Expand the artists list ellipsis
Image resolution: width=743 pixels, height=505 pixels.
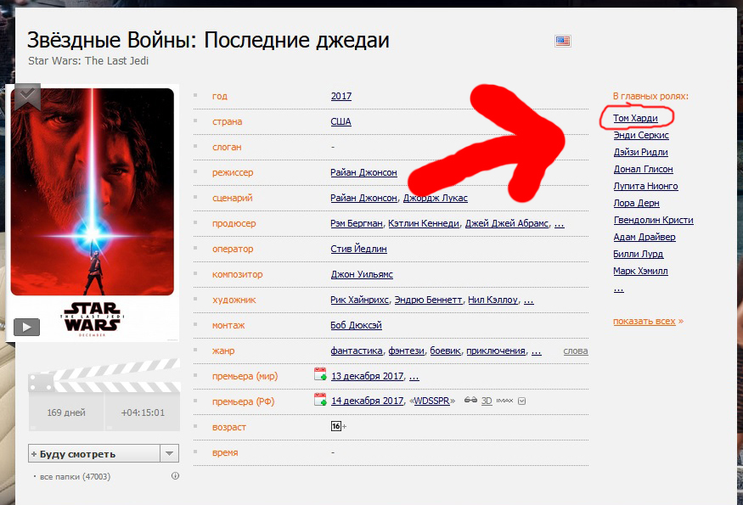(529, 300)
